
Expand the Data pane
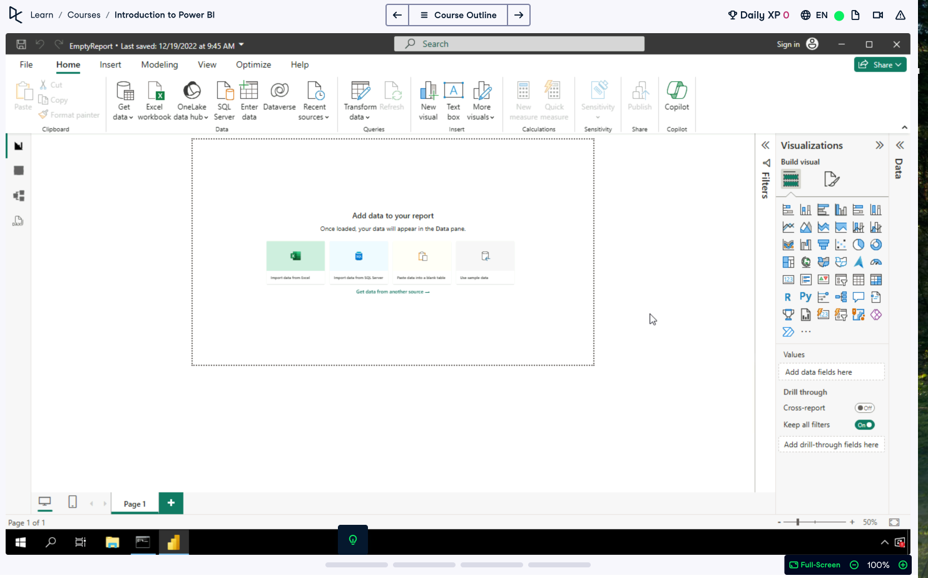pyautogui.click(x=900, y=145)
